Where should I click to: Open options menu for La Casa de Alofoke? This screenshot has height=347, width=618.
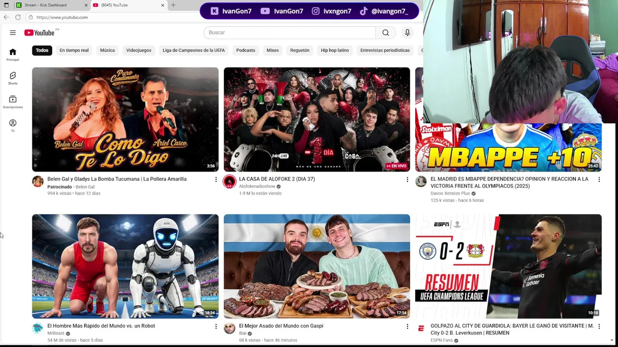(x=407, y=179)
